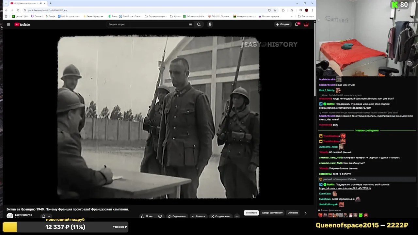The image size is (418, 235).
Task: Bookmark this page with the star icon
Action: click(275, 10)
